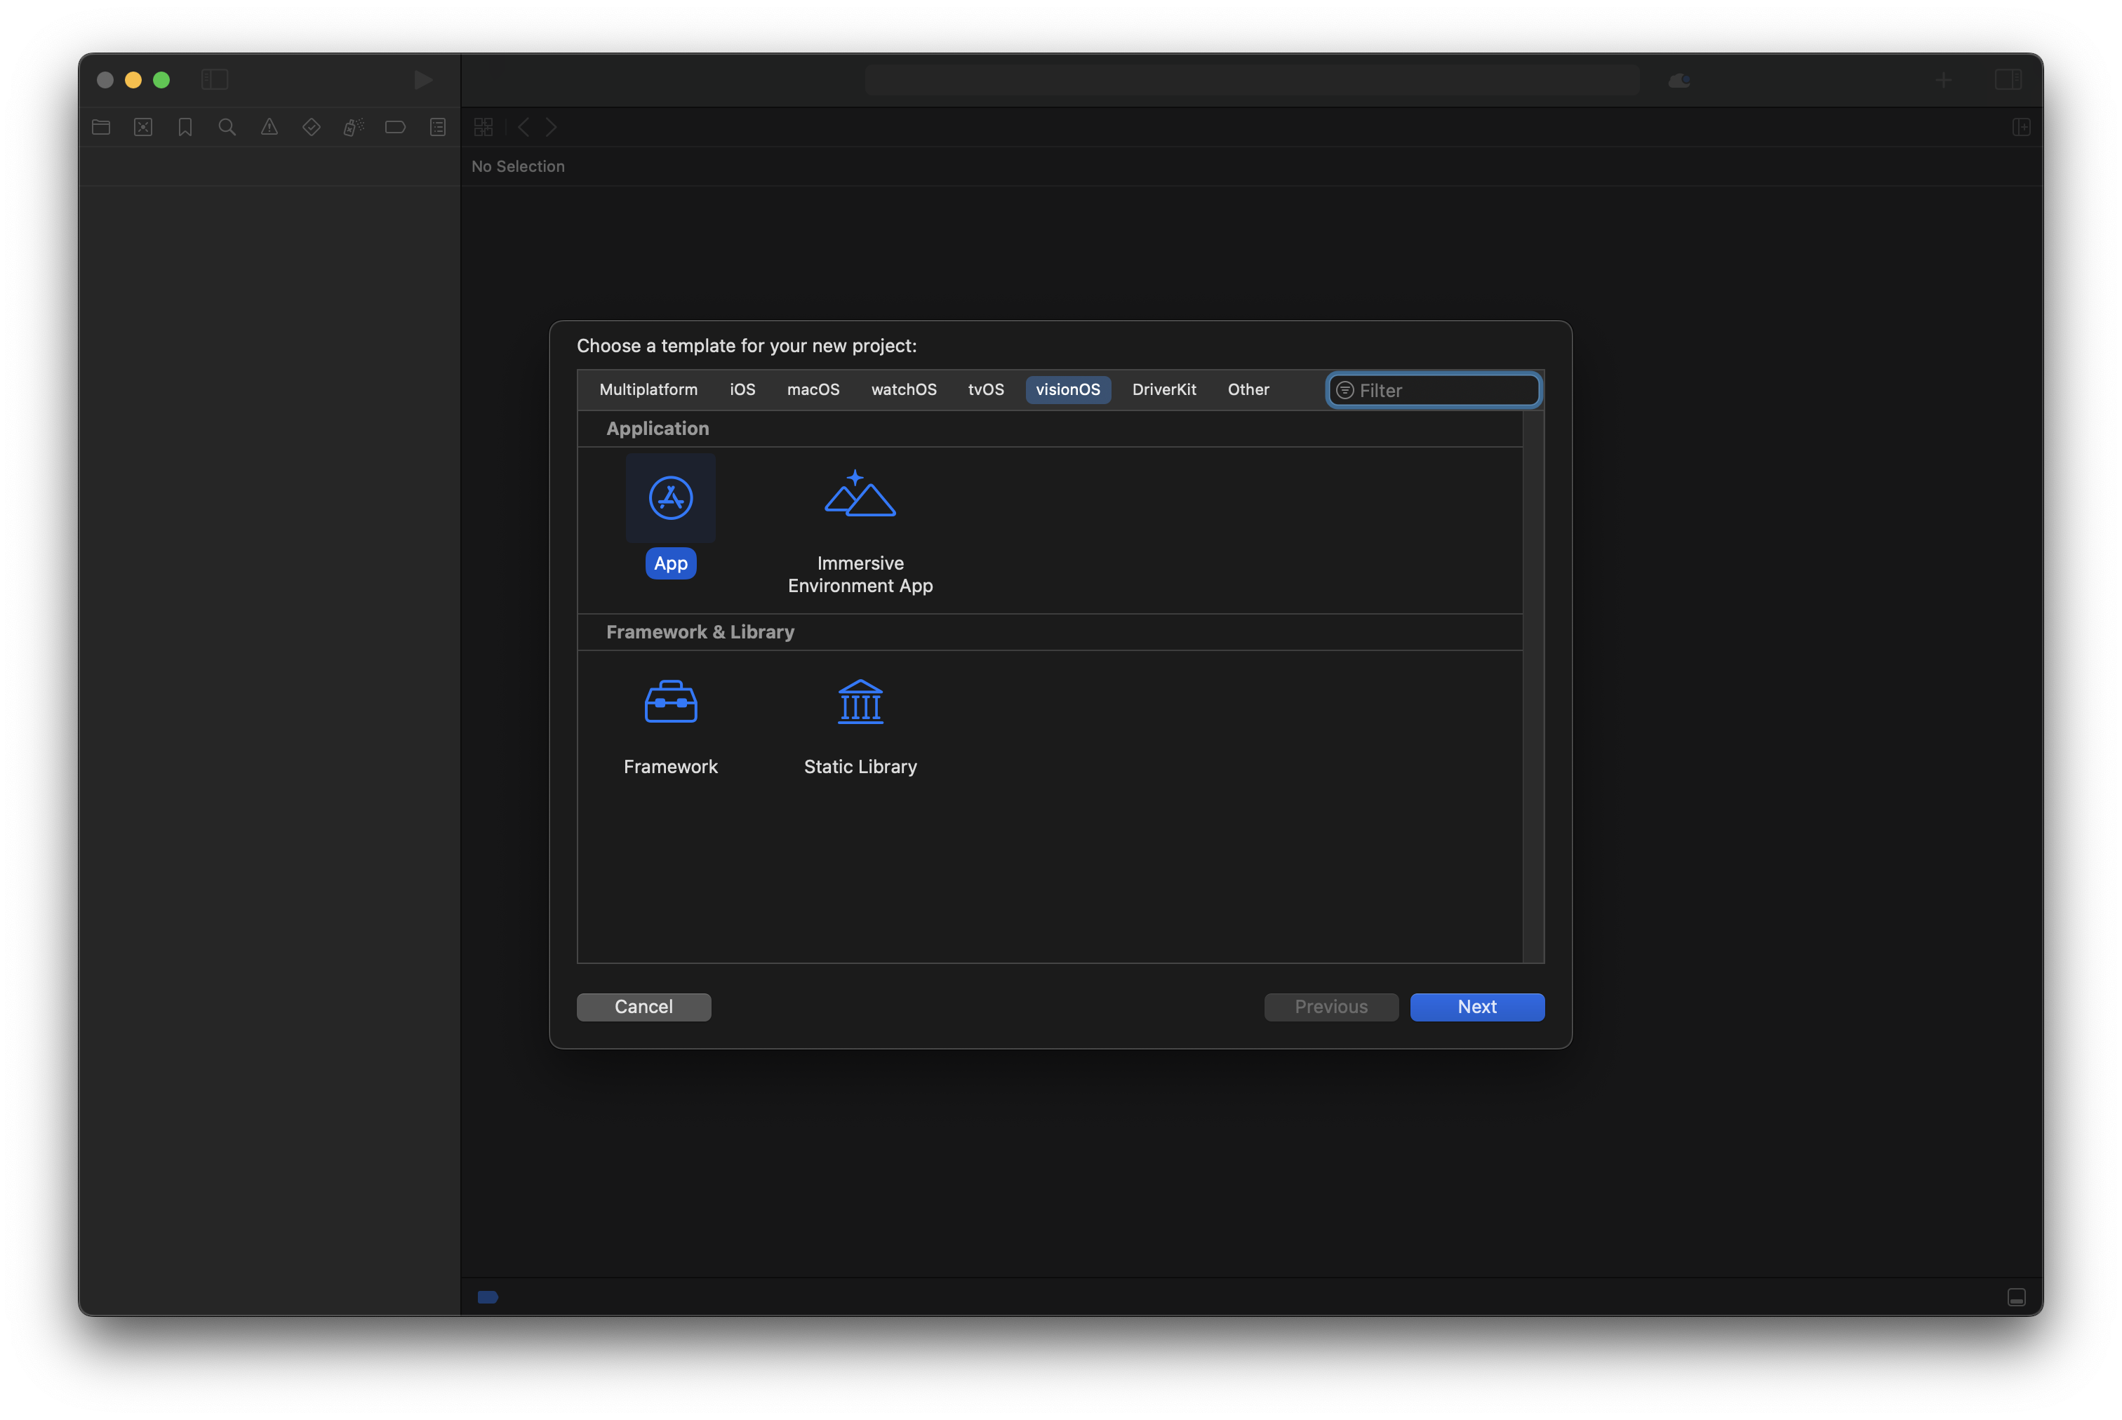Switch to the Multiplatform tab

(648, 389)
